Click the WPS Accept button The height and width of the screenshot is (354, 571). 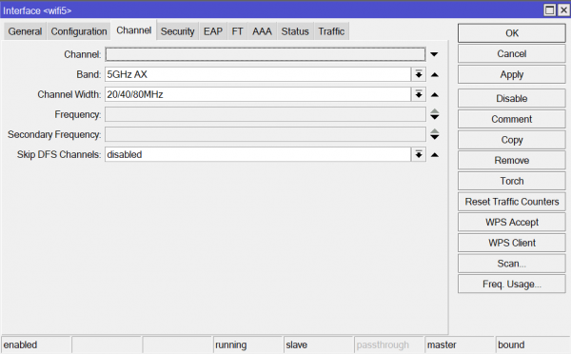pyautogui.click(x=512, y=222)
